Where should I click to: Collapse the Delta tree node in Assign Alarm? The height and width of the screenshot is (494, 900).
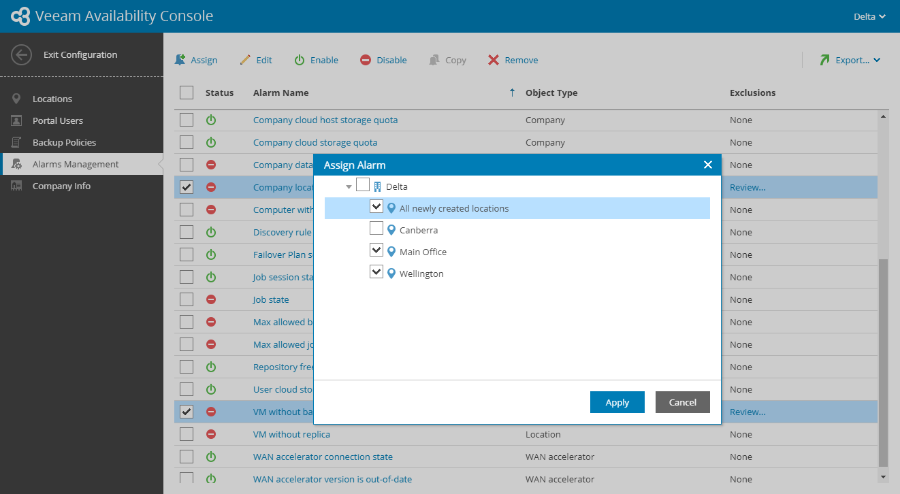click(x=349, y=186)
